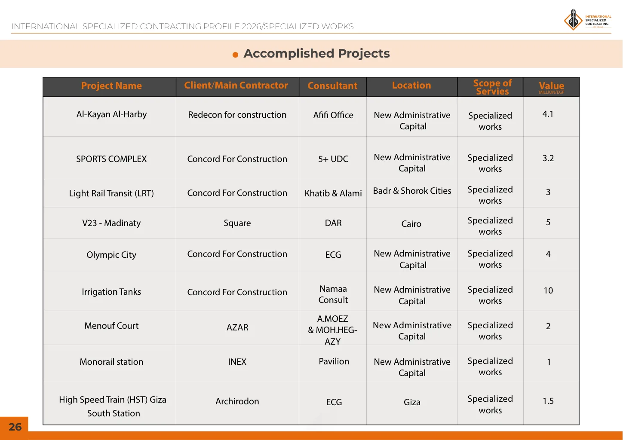Viewport: 623px width, 440px height.
Task: Click the 'Consultant' column header
Action: pos(332,86)
